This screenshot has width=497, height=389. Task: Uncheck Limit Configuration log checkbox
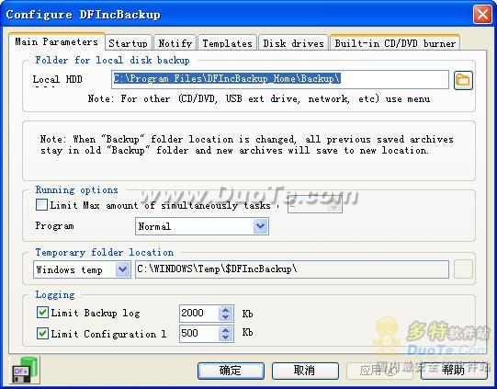(42, 334)
